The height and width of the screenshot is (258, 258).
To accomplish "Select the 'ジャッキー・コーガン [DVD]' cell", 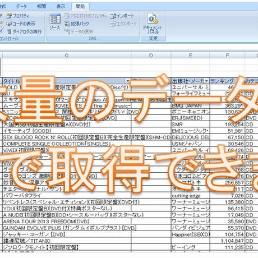I will [x=67, y=234].
